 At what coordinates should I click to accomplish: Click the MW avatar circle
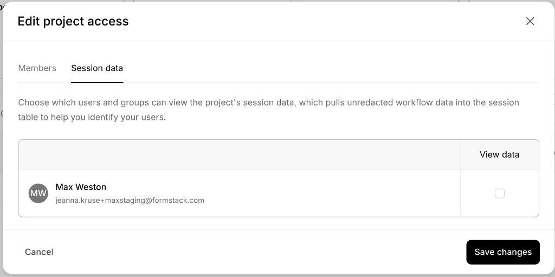pos(38,194)
